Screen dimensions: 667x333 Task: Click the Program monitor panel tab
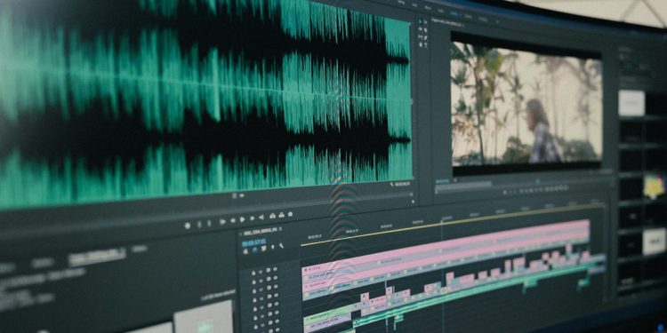click(447, 23)
